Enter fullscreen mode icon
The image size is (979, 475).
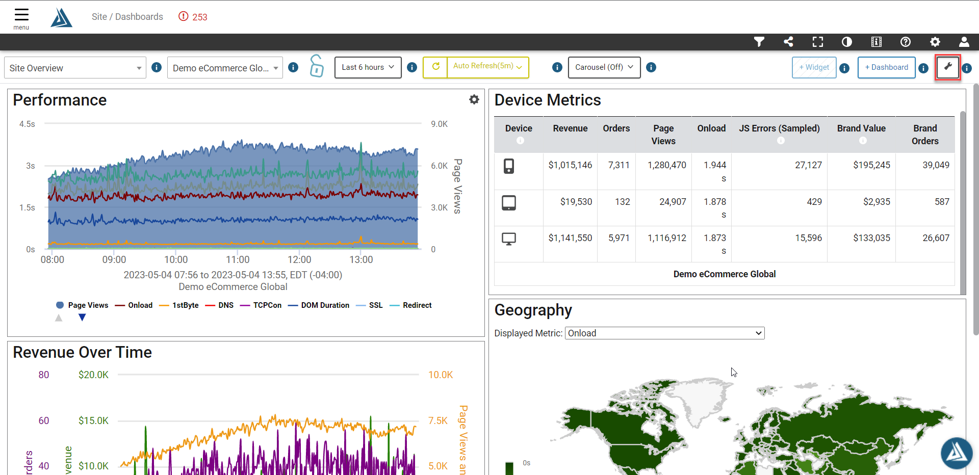[x=818, y=42]
